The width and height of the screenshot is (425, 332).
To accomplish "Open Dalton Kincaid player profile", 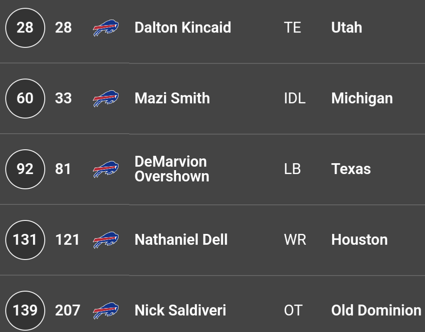I will (x=183, y=28).
